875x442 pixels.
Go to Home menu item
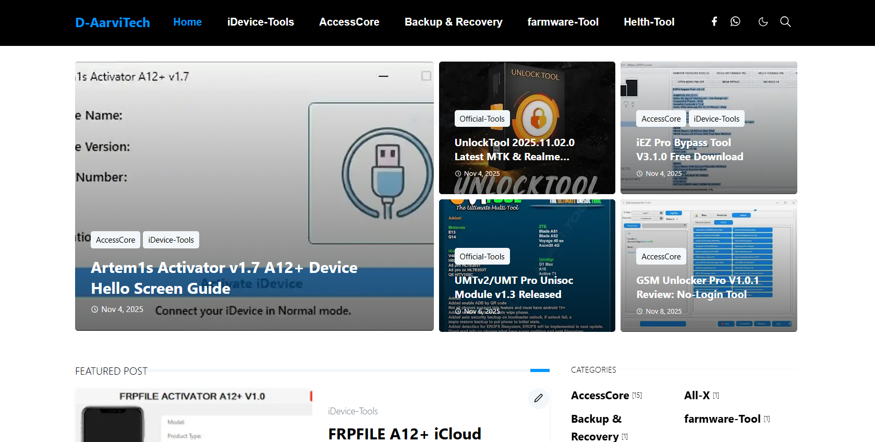[x=188, y=22]
